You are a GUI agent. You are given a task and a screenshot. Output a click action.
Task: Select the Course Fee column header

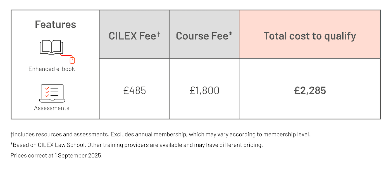pos(202,36)
